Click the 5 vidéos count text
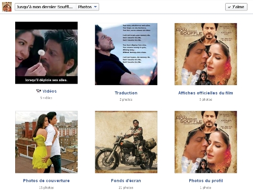This screenshot has width=253, height=195. pos(46,98)
